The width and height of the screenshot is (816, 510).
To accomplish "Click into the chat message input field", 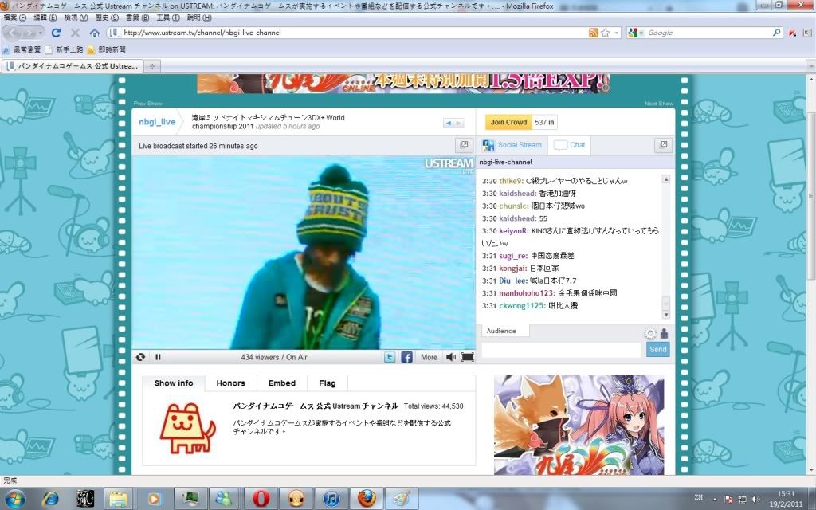I will pyautogui.click(x=561, y=350).
